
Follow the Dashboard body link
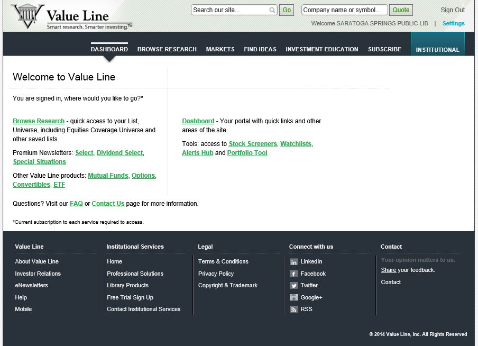coord(198,121)
